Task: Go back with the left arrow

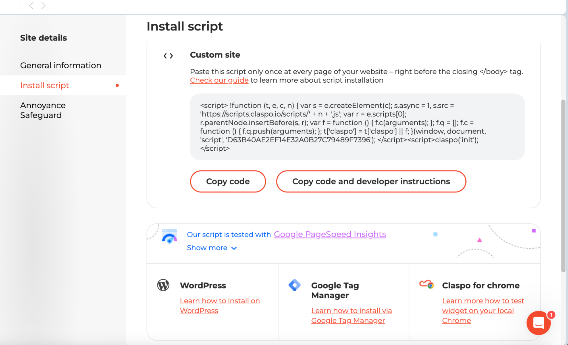Action: (32, 5)
